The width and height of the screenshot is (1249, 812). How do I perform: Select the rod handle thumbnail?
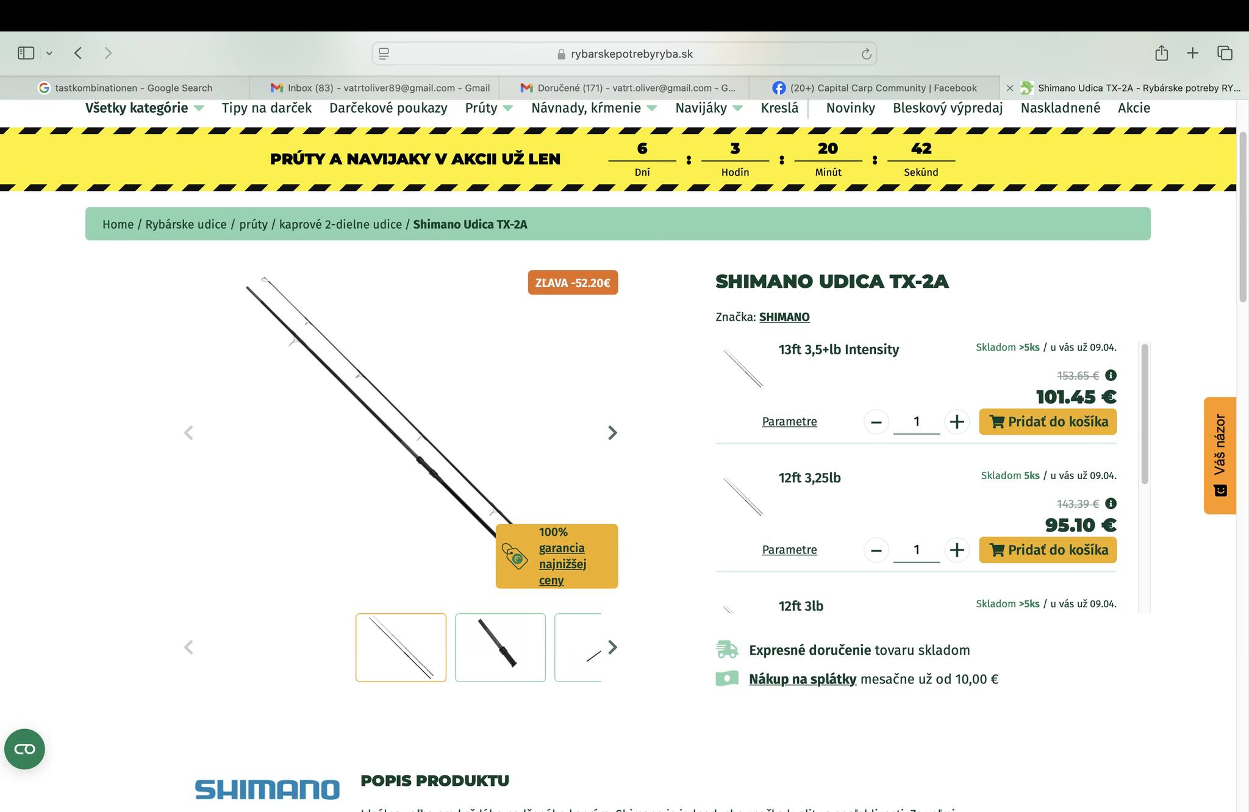(500, 647)
